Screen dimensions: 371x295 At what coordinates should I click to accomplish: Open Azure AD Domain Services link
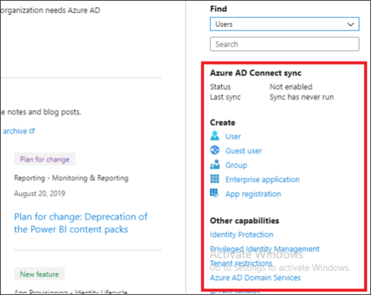[255, 278]
